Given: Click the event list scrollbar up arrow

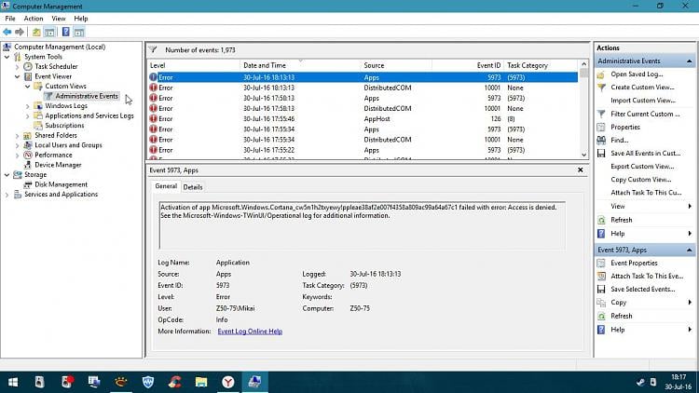Looking at the screenshot, I should pos(584,64).
